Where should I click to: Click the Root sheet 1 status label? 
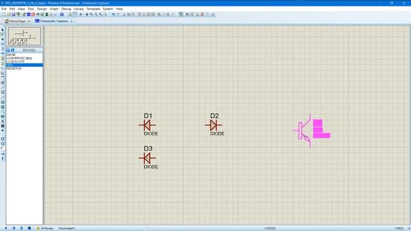coord(67,228)
